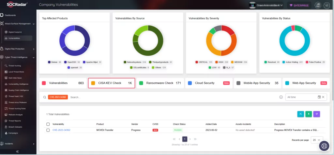Go to page 1 in pagination
The image size is (334, 155).
[x=185, y=139]
